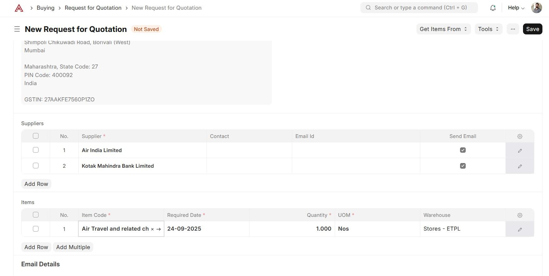Click the Email Details section heading
The height and width of the screenshot is (276, 549).
(x=40, y=264)
